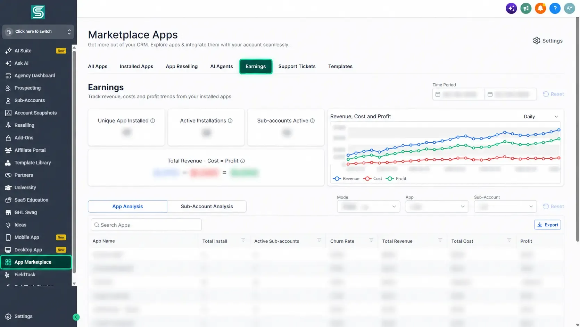
Task: Toggle the Cost series in the legend
Action: pyautogui.click(x=373, y=179)
